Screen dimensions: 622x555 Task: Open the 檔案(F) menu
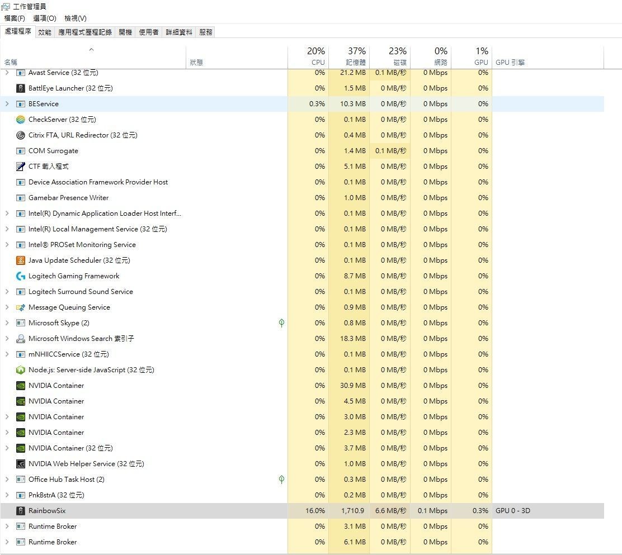(15, 18)
